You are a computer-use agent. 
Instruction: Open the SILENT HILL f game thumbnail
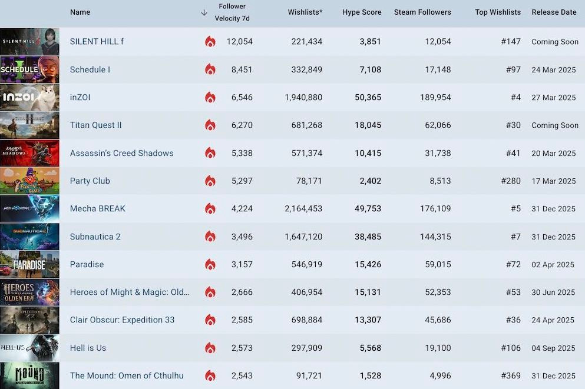pyautogui.click(x=29, y=41)
